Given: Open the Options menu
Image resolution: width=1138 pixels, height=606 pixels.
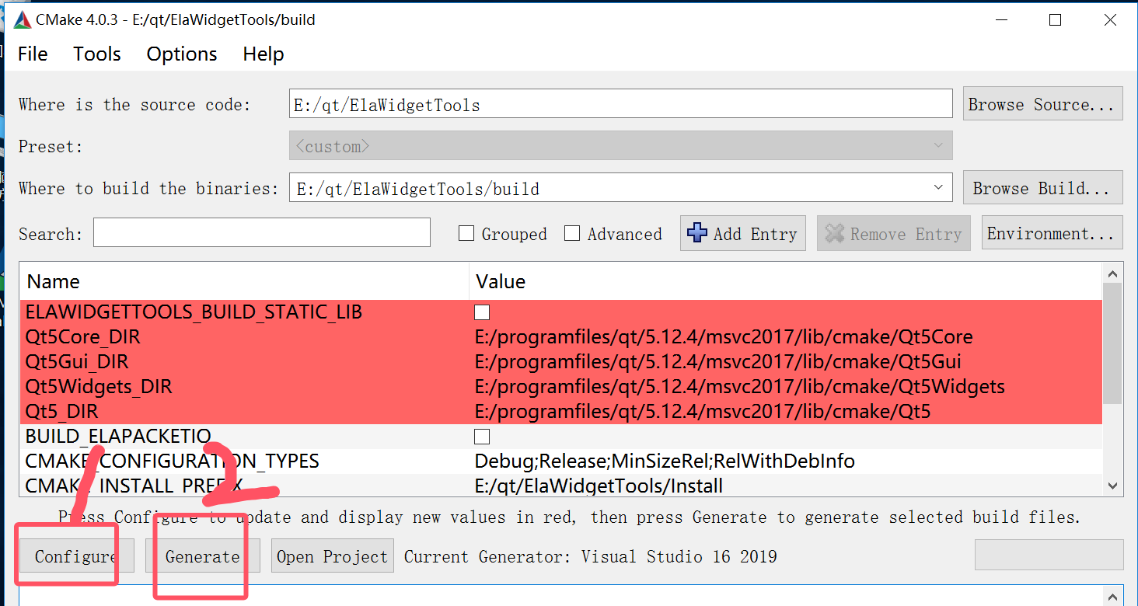Looking at the screenshot, I should 182,54.
